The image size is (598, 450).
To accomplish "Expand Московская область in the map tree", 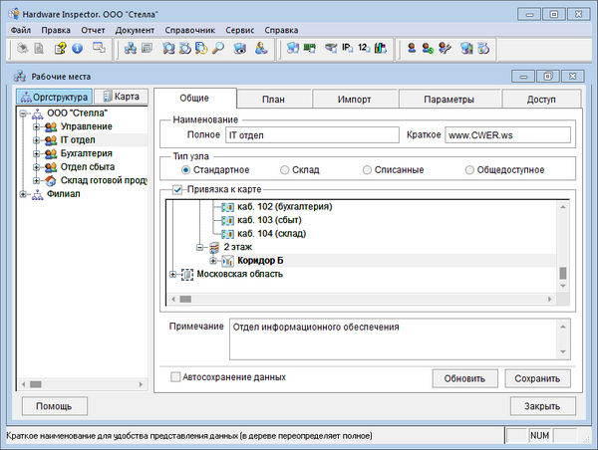I will (173, 275).
